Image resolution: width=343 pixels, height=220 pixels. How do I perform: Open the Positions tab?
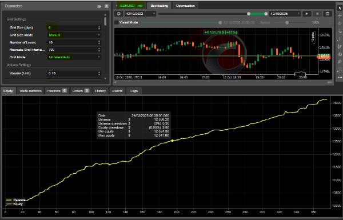(x=57, y=91)
